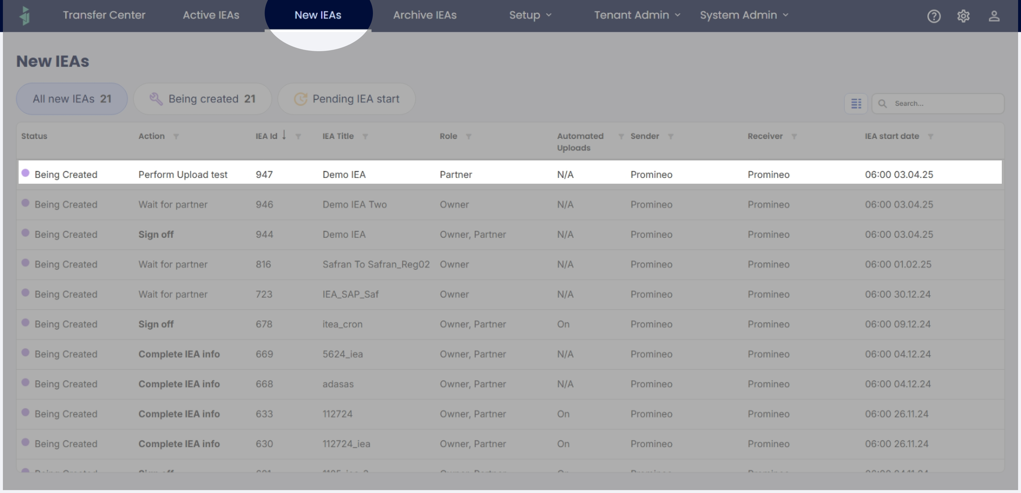Select the Being created filter chip

click(202, 99)
